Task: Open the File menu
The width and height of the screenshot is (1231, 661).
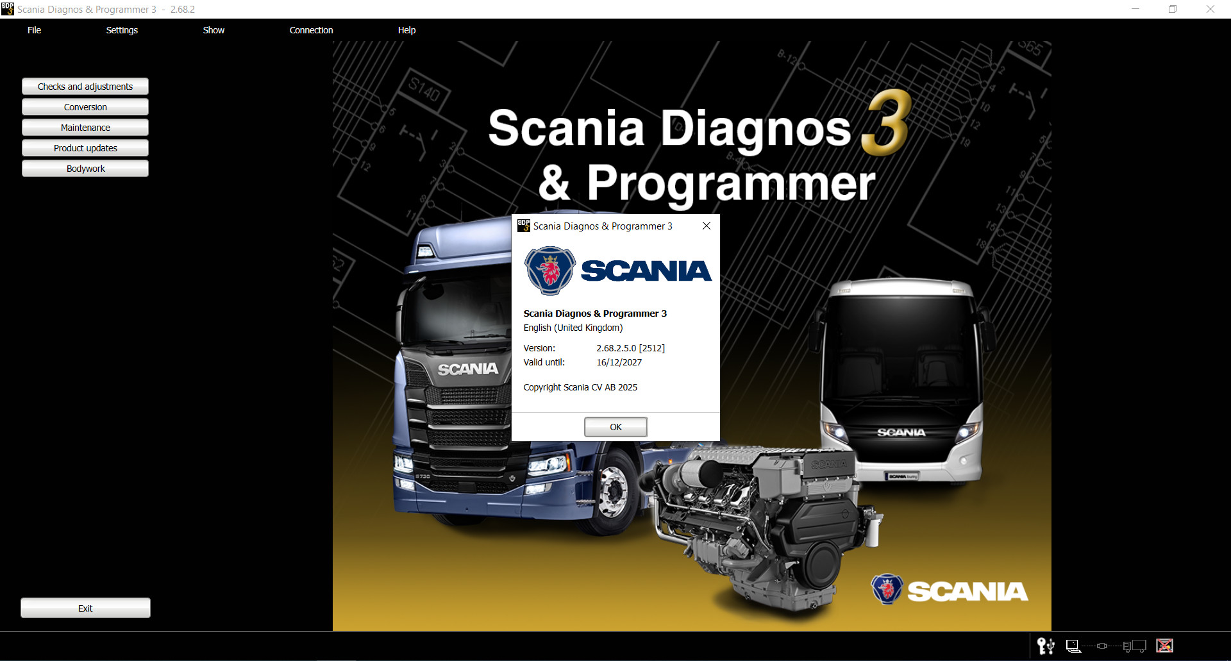Action: [33, 29]
